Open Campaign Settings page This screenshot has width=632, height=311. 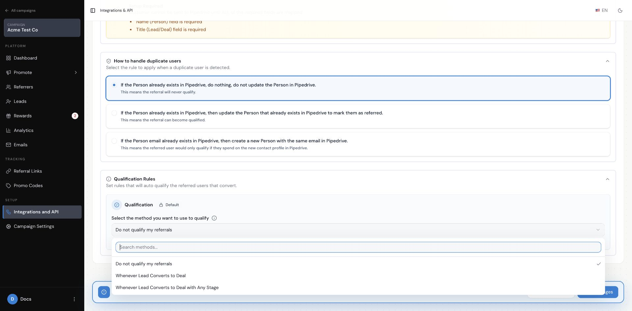point(42,226)
